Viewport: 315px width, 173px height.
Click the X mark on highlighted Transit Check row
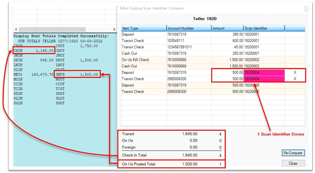coord(295,79)
